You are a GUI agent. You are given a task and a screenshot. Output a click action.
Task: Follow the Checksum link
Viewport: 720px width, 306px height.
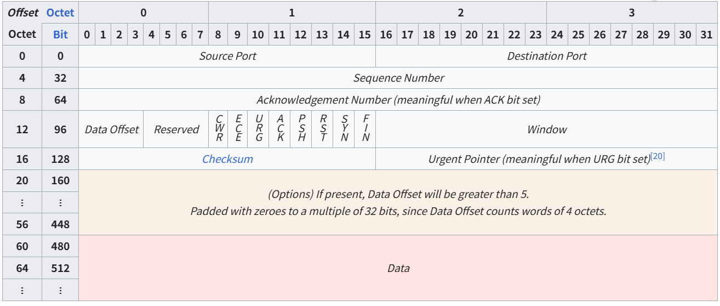pyautogui.click(x=227, y=159)
